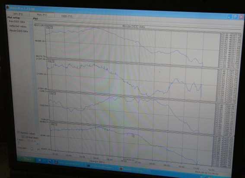Switch to the FPI (F1) tab
The width and height of the screenshot is (245, 178).
[x=19, y=14]
